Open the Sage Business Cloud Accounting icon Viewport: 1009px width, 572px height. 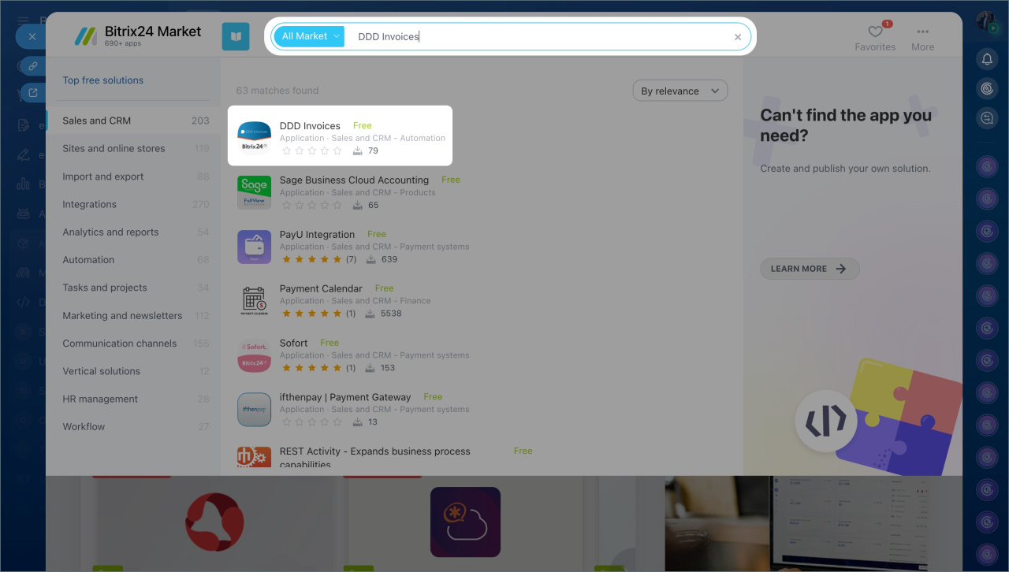coord(254,192)
